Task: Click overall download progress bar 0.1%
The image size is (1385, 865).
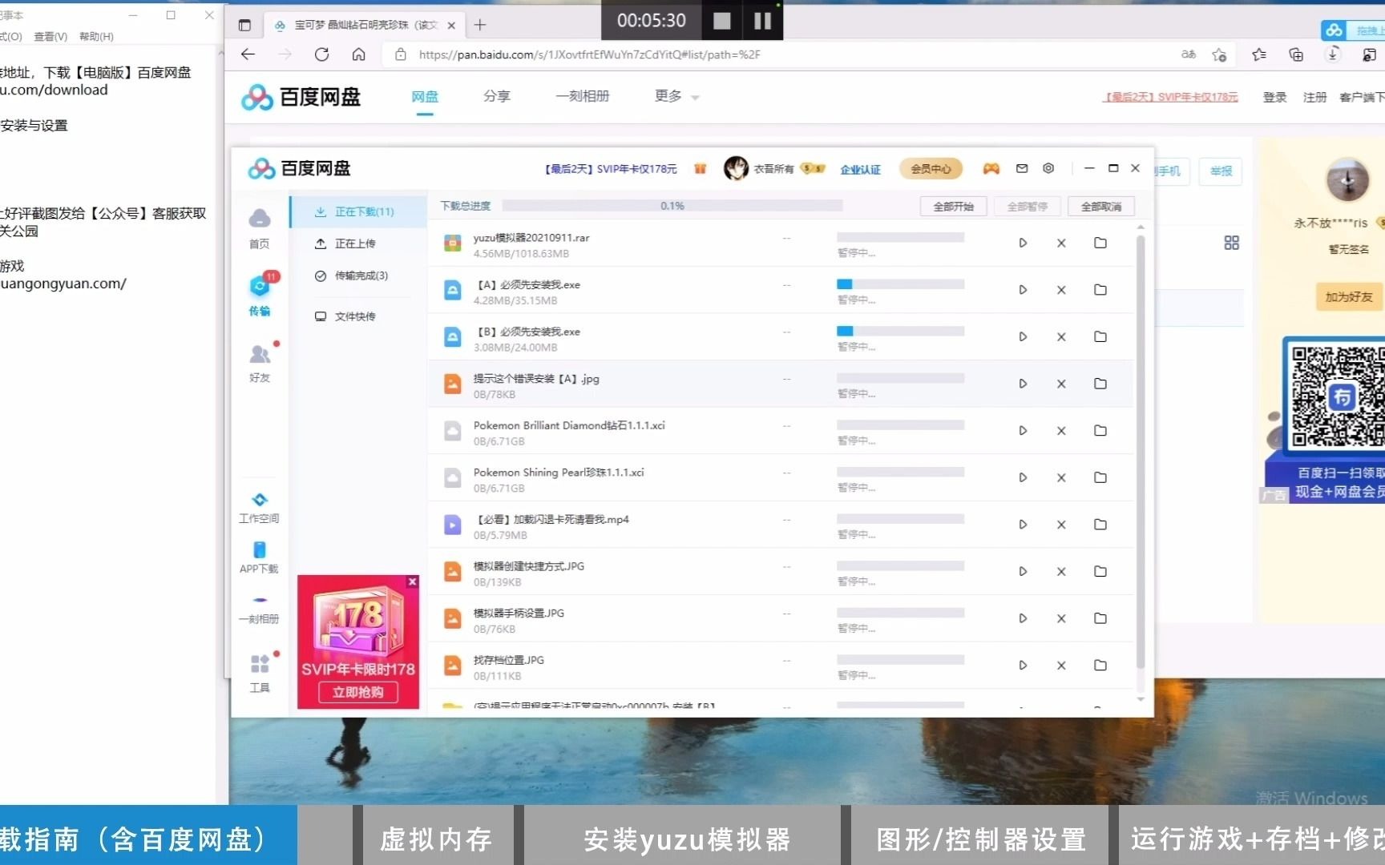Action: [x=672, y=206]
